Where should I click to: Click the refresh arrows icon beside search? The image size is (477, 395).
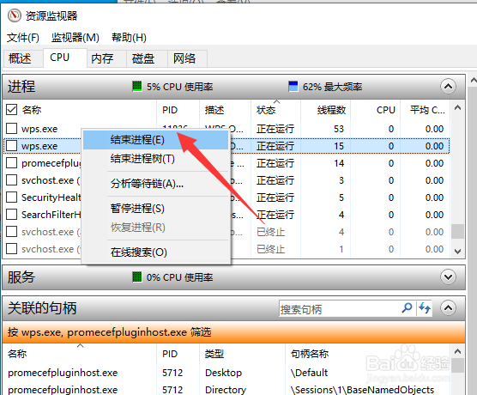tap(425, 308)
